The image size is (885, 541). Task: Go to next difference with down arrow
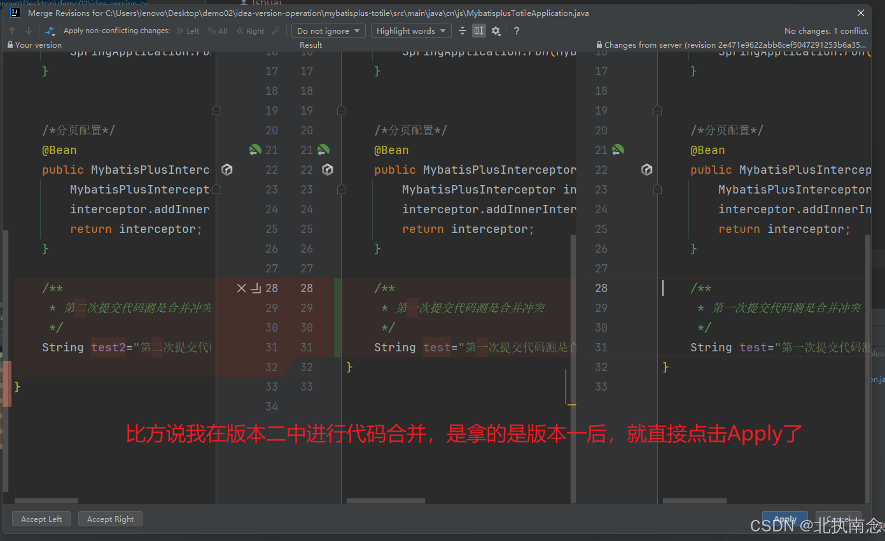pos(29,31)
